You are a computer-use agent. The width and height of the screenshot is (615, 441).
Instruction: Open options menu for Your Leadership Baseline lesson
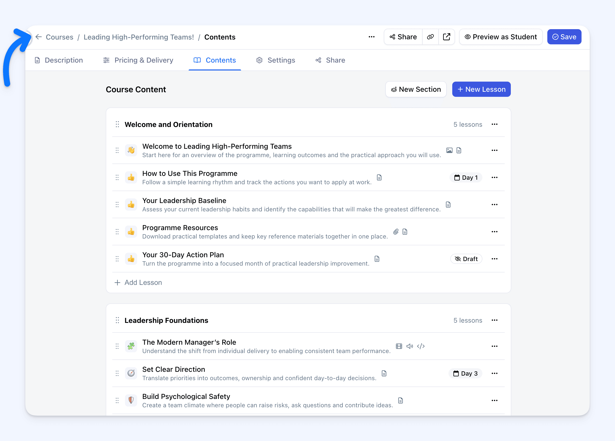click(494, 205)
